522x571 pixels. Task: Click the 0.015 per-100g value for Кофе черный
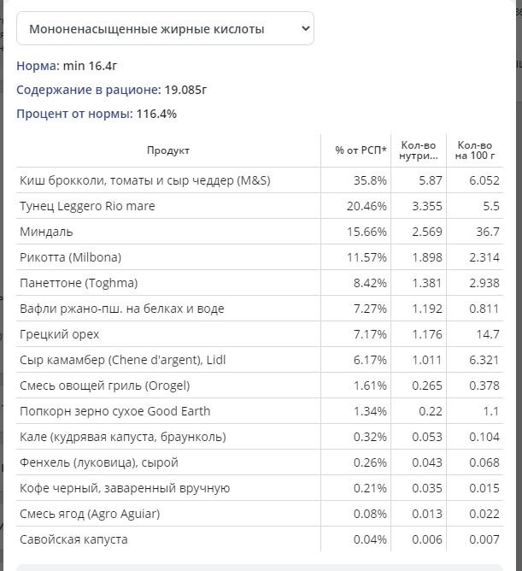coord(484,488)
